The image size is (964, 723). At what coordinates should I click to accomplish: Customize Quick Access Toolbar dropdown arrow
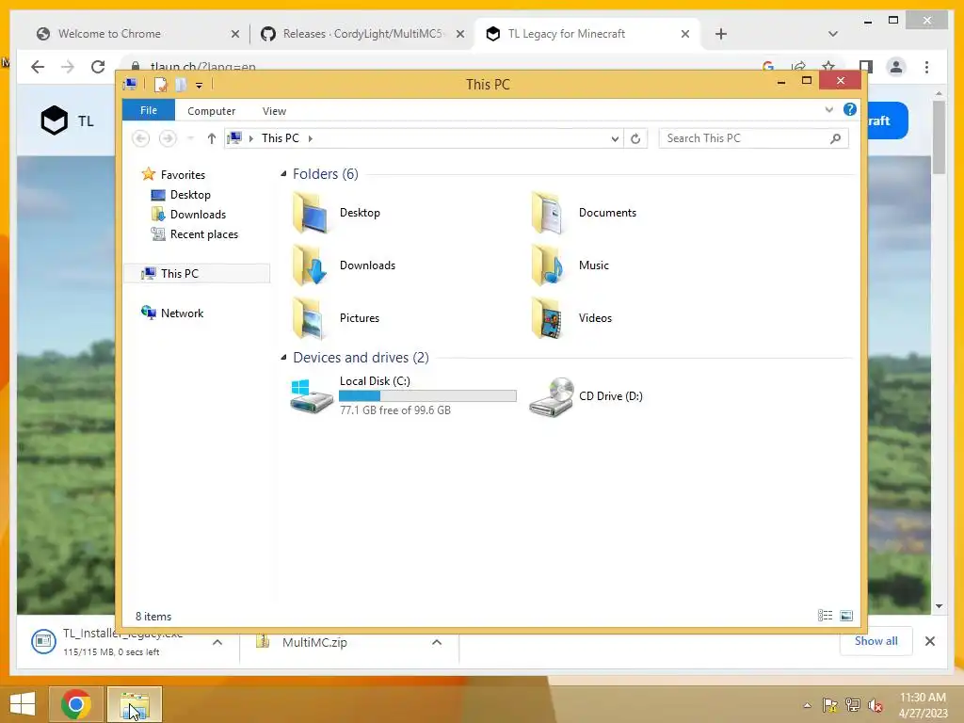click(200, 85)
